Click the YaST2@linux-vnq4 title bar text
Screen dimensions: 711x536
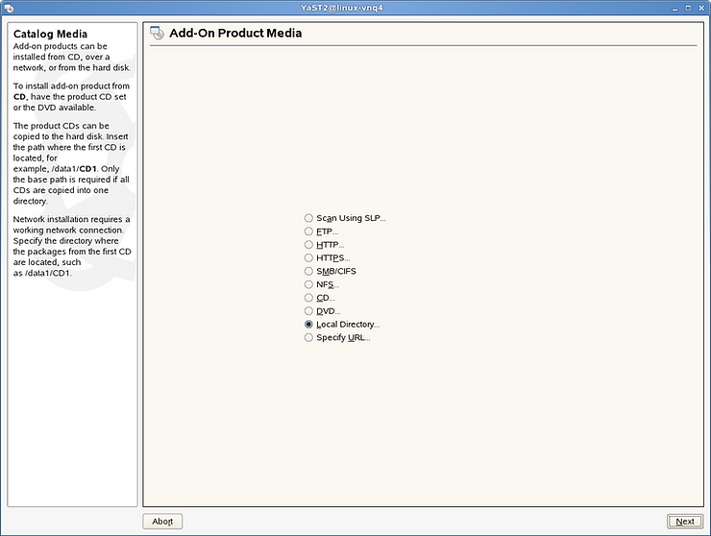[341, 8]
